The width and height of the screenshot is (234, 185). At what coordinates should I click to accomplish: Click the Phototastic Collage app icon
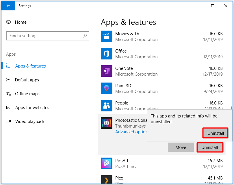pyautogui.click(x=107, y=123)
